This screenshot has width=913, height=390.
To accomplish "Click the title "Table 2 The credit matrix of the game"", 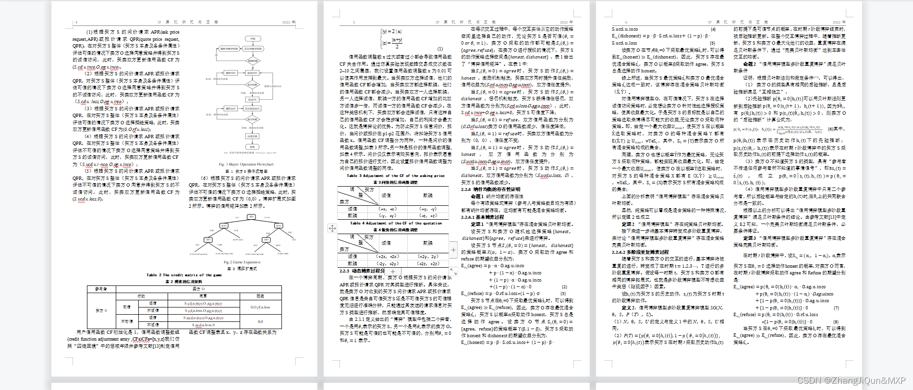I will [184, 275].
